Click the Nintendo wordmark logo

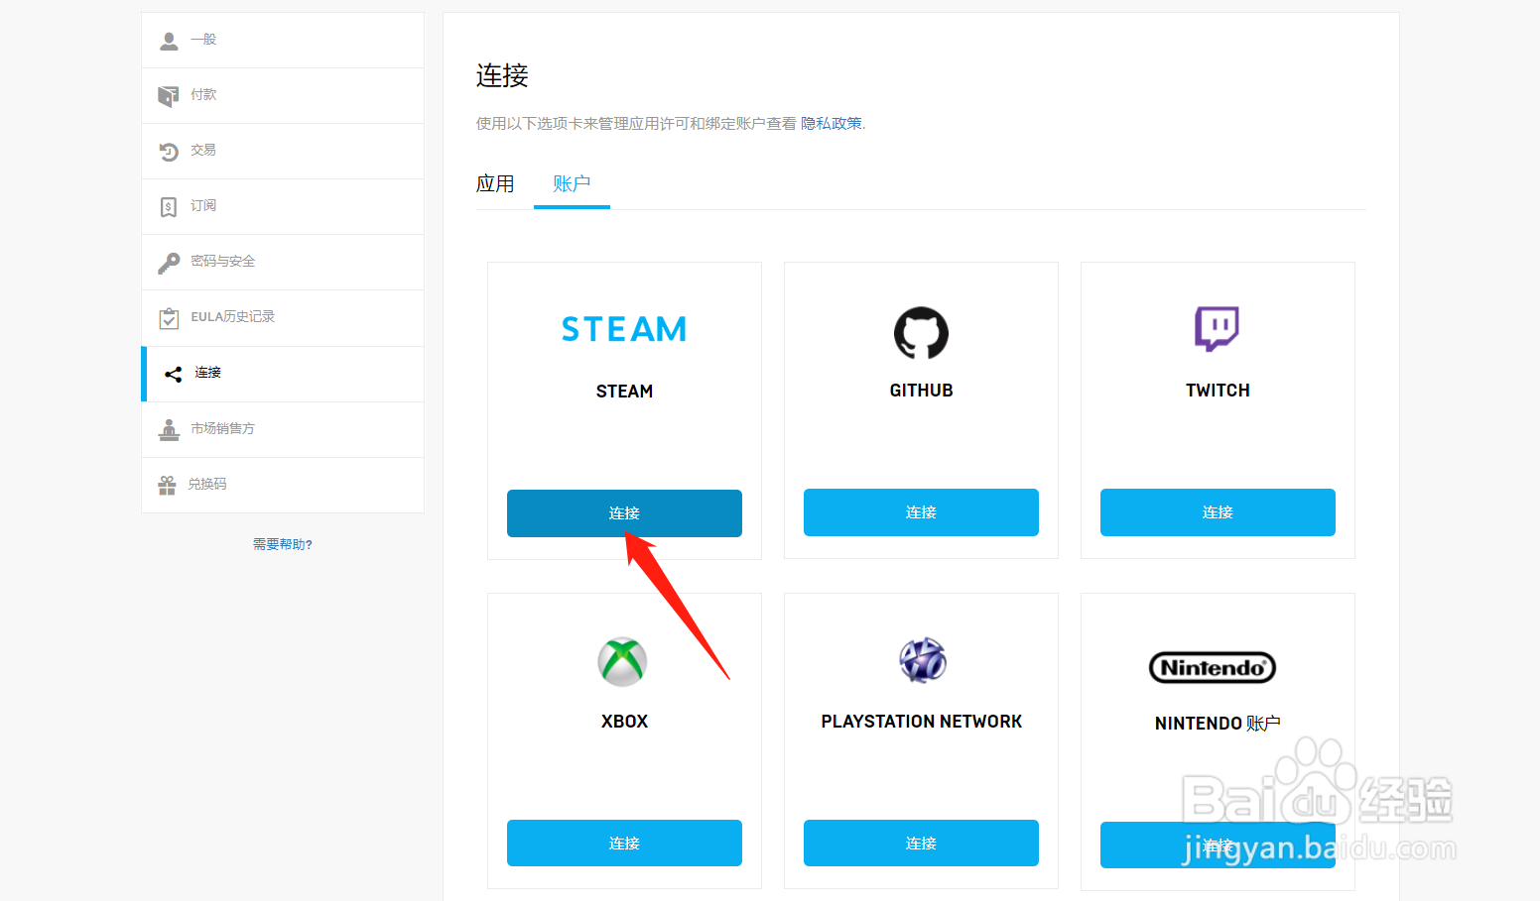[x=1213, y=667]
